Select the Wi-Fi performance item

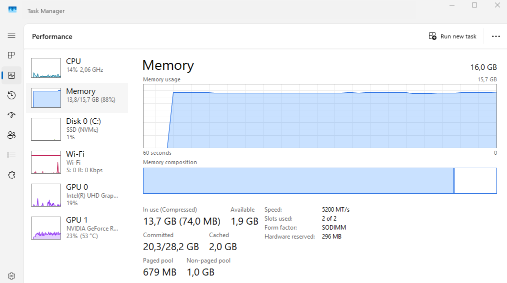pos(77,162)
